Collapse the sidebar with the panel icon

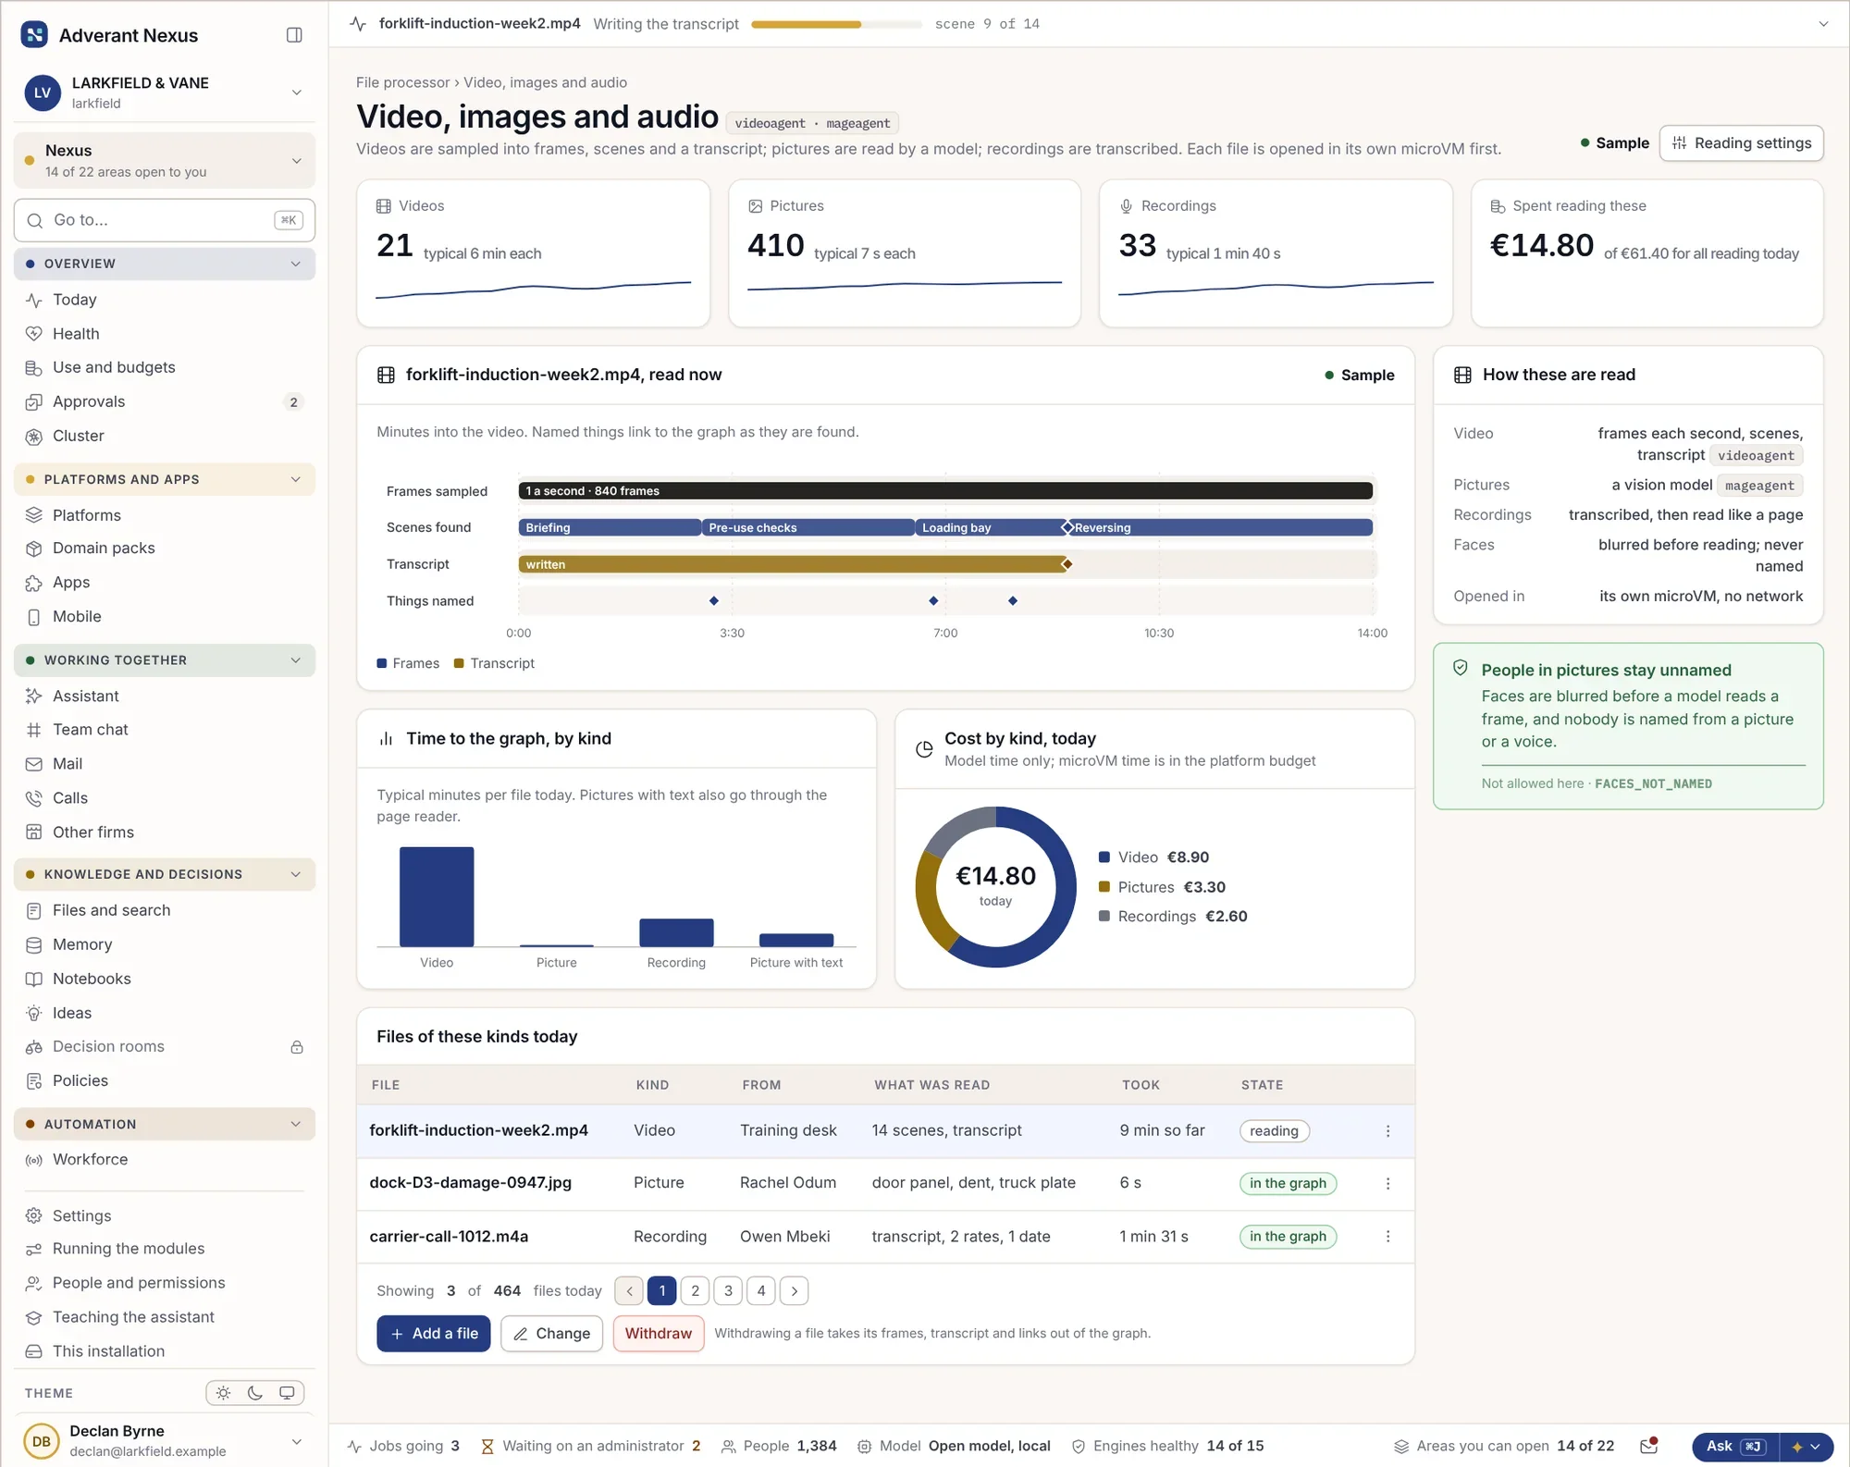[x=294, y=35]
